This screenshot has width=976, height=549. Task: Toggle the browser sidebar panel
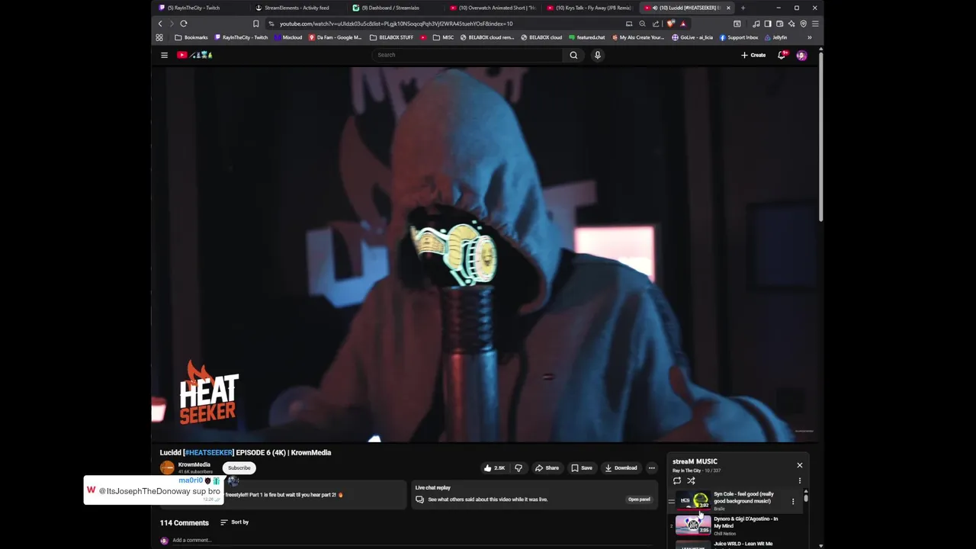pos(768,24)
